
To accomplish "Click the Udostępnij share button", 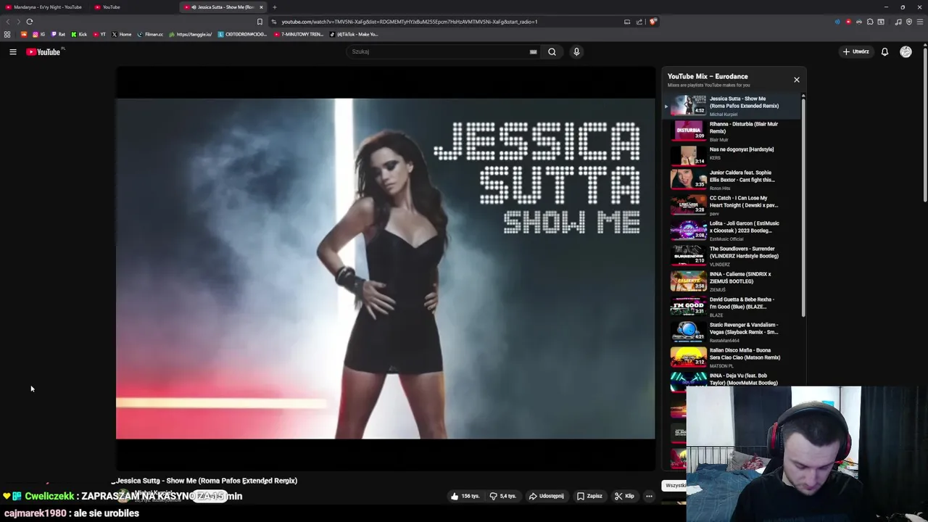I will [x=546, y=496].
